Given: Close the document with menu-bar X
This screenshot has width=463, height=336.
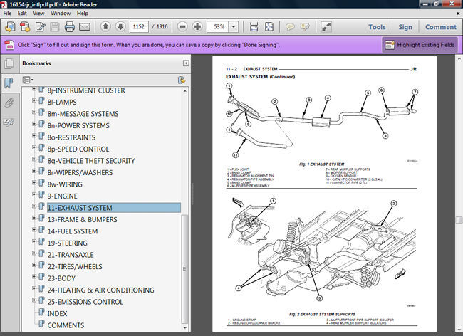Looking at the screenshot, I should [458, 14].
